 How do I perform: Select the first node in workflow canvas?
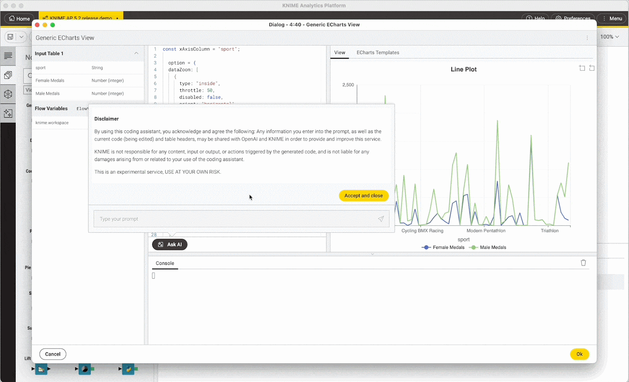pos(41,369)
